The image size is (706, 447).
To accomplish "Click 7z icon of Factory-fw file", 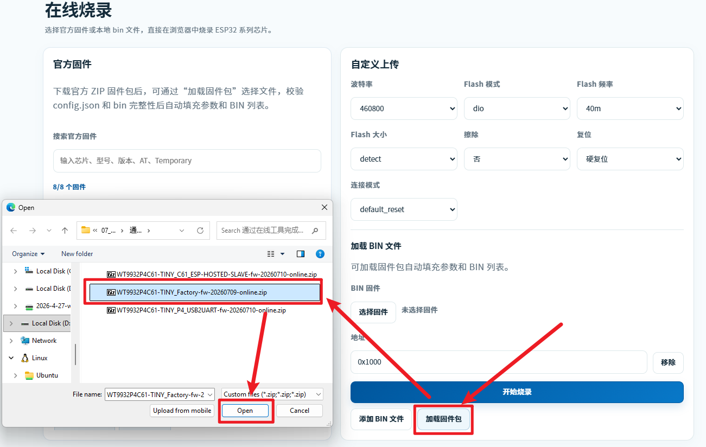I will pos(111,292).
